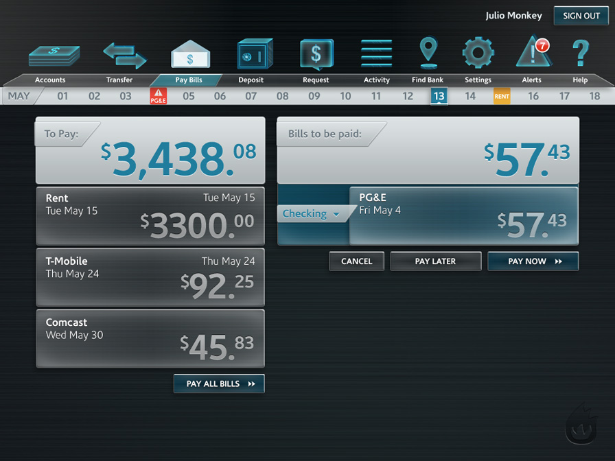Sign out of the account
This screenshot has width=615, height=461.
click(x=581, y=16)
